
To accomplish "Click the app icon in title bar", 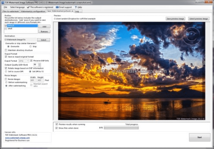I will (x=2, y=2).
